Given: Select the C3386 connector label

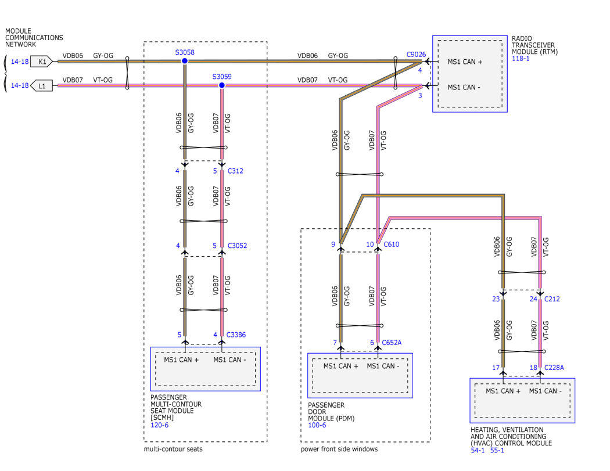Looking at the screenshot, I should (237, 334).
